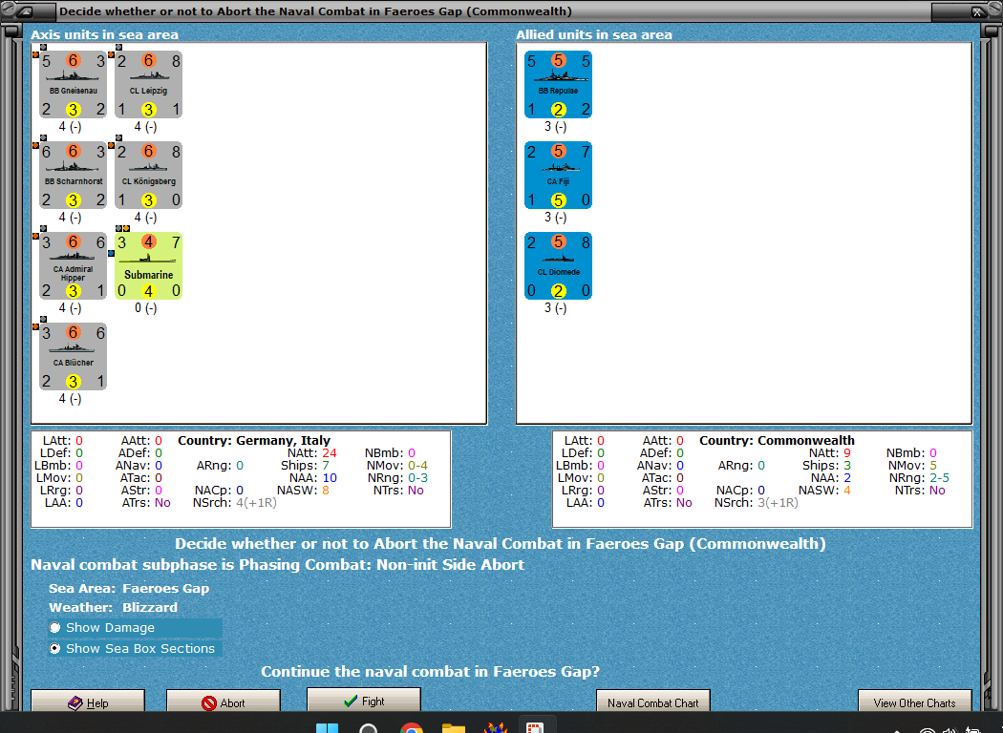
Task: Click the Commonwealth 'NMov: 5' entry
Action: point(913,465)
